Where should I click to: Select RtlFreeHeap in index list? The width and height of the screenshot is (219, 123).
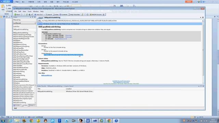(x=17, y=73)
